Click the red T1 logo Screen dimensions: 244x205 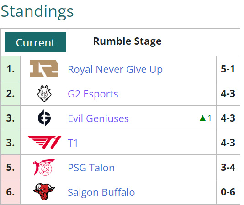coord(44,143)
